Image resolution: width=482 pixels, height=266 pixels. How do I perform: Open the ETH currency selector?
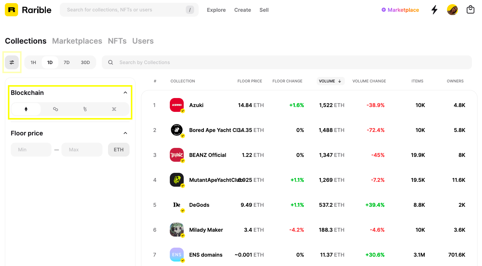pos(119,150)
